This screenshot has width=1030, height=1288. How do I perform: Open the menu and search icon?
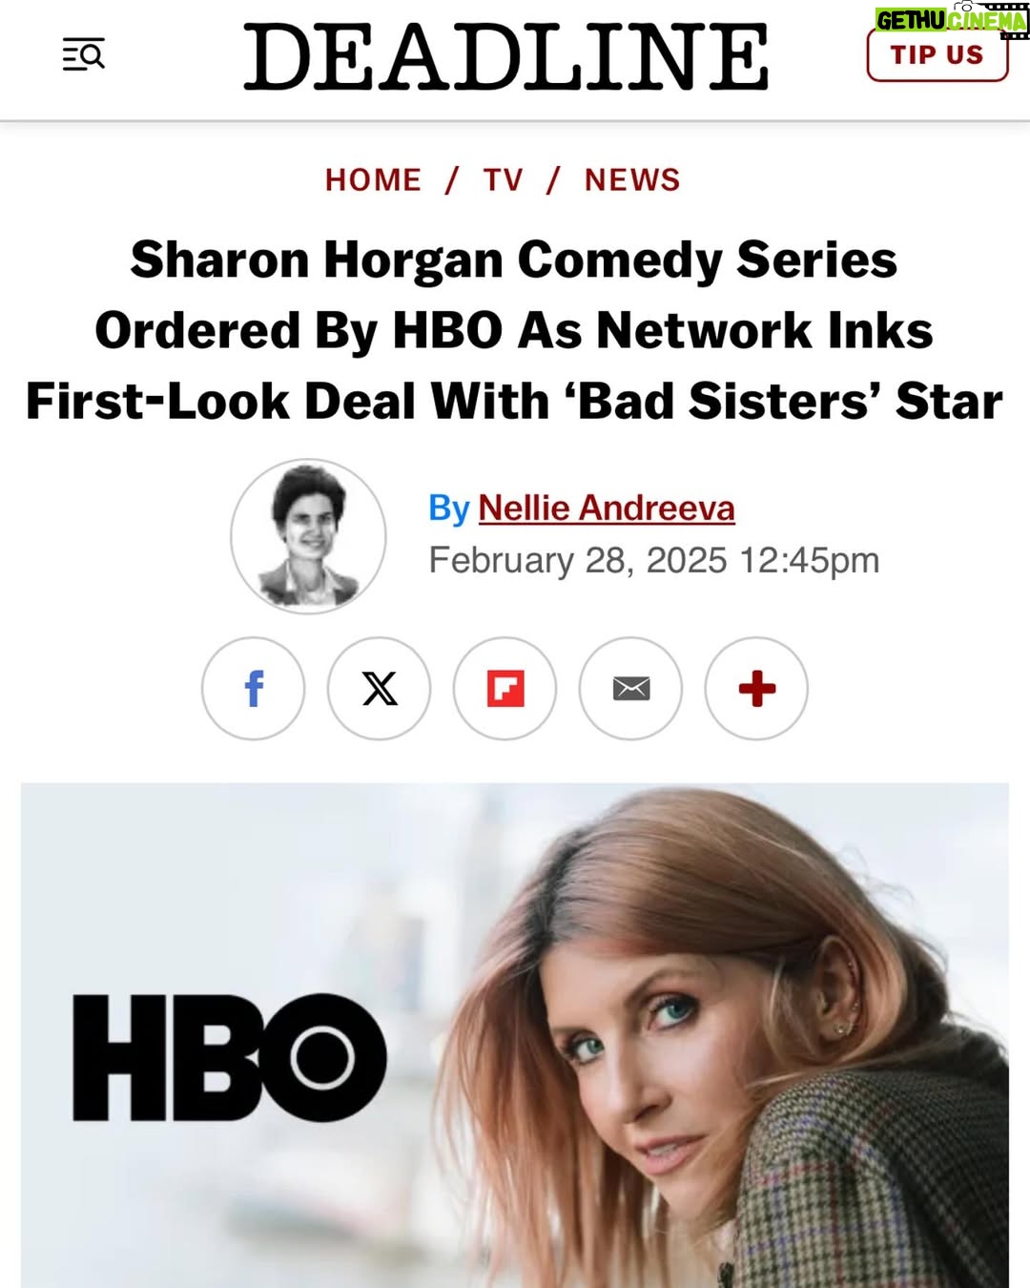pos(84,55)
